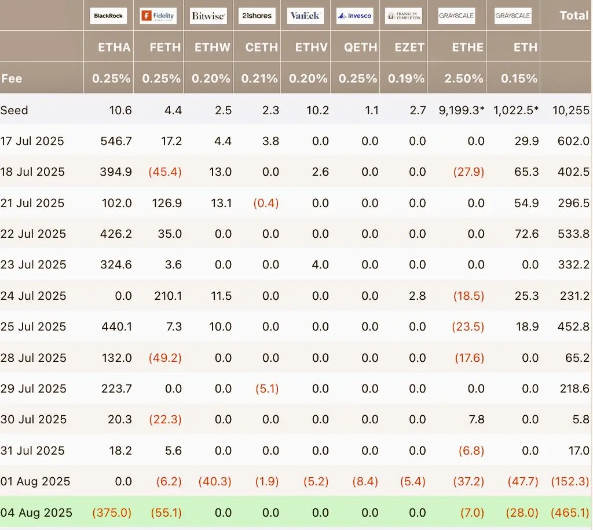Screen dimensions: 593x530
Task: Click the (5.1) CETH outflow
Action: click(x=267, y=389)
